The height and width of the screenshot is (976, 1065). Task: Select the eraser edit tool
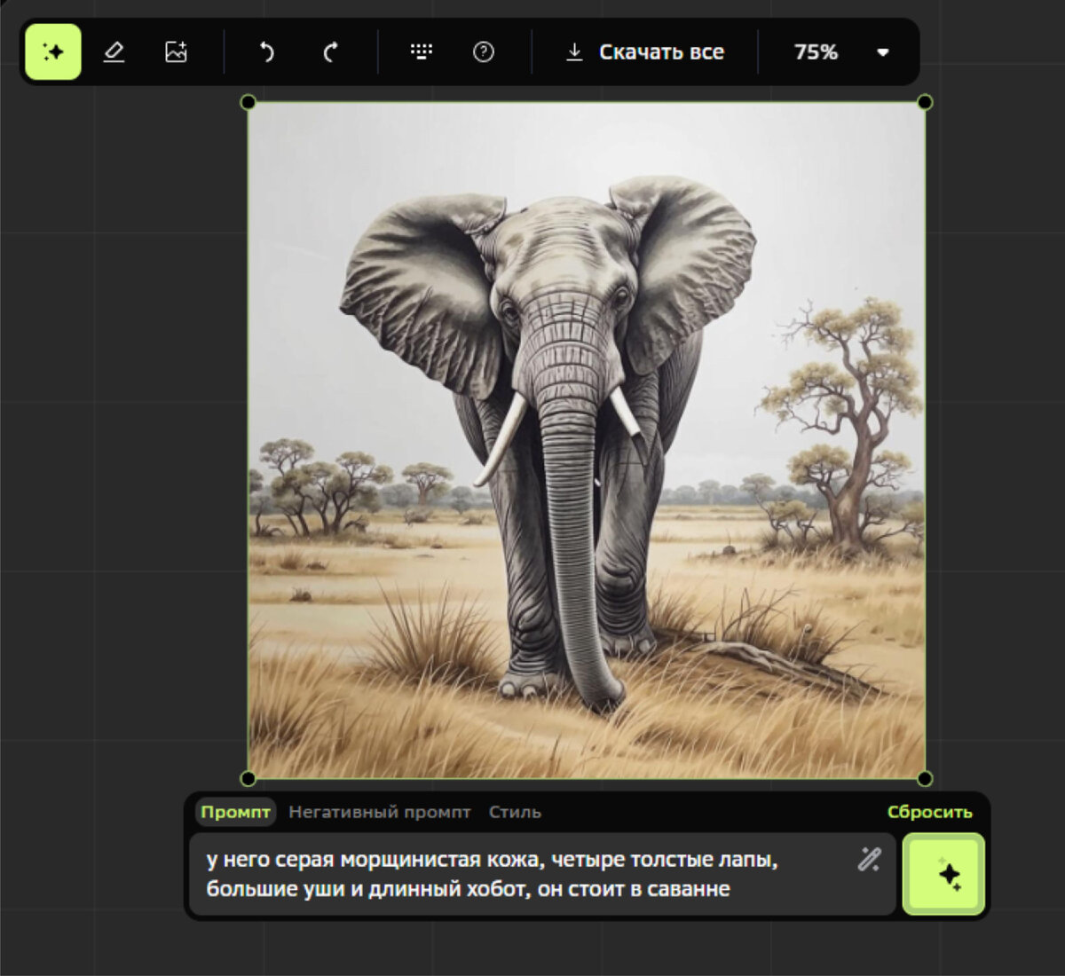(x=114, y=52)
